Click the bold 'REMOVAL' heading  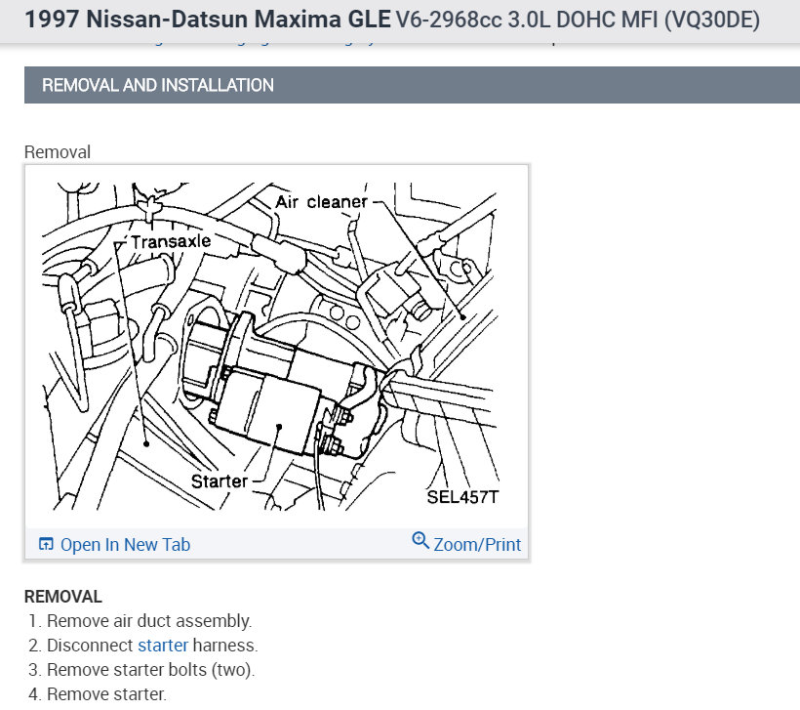(x=63, y=597)
